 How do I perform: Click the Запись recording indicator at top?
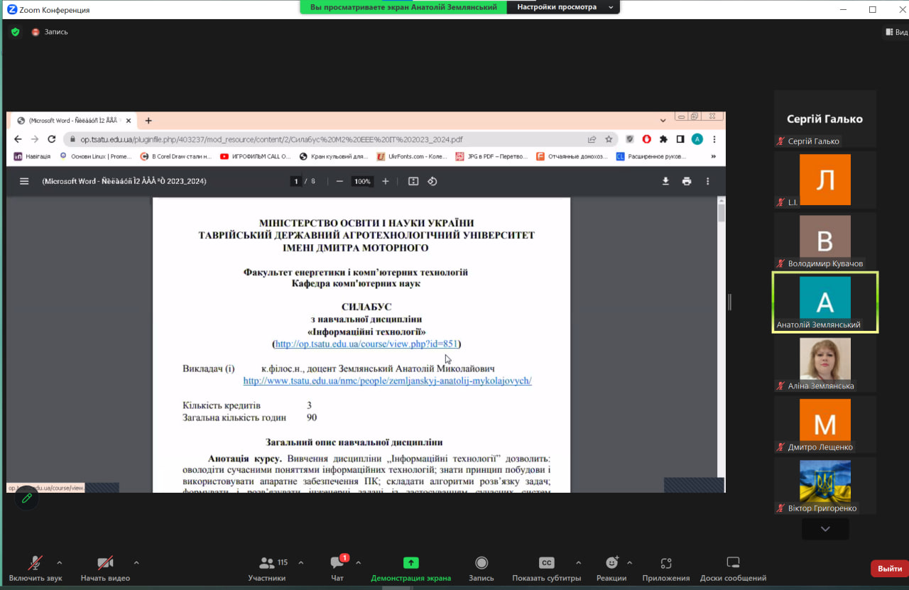click(50, 32)
